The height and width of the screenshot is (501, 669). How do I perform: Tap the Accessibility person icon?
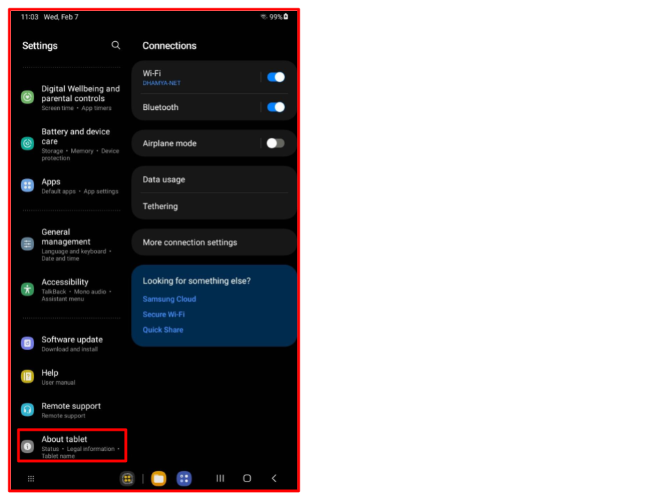click(x=27, y=289)
